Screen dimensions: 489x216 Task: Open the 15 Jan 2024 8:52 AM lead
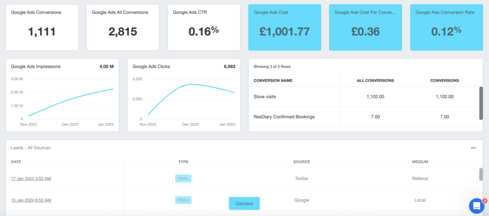[x=31, y=200]
